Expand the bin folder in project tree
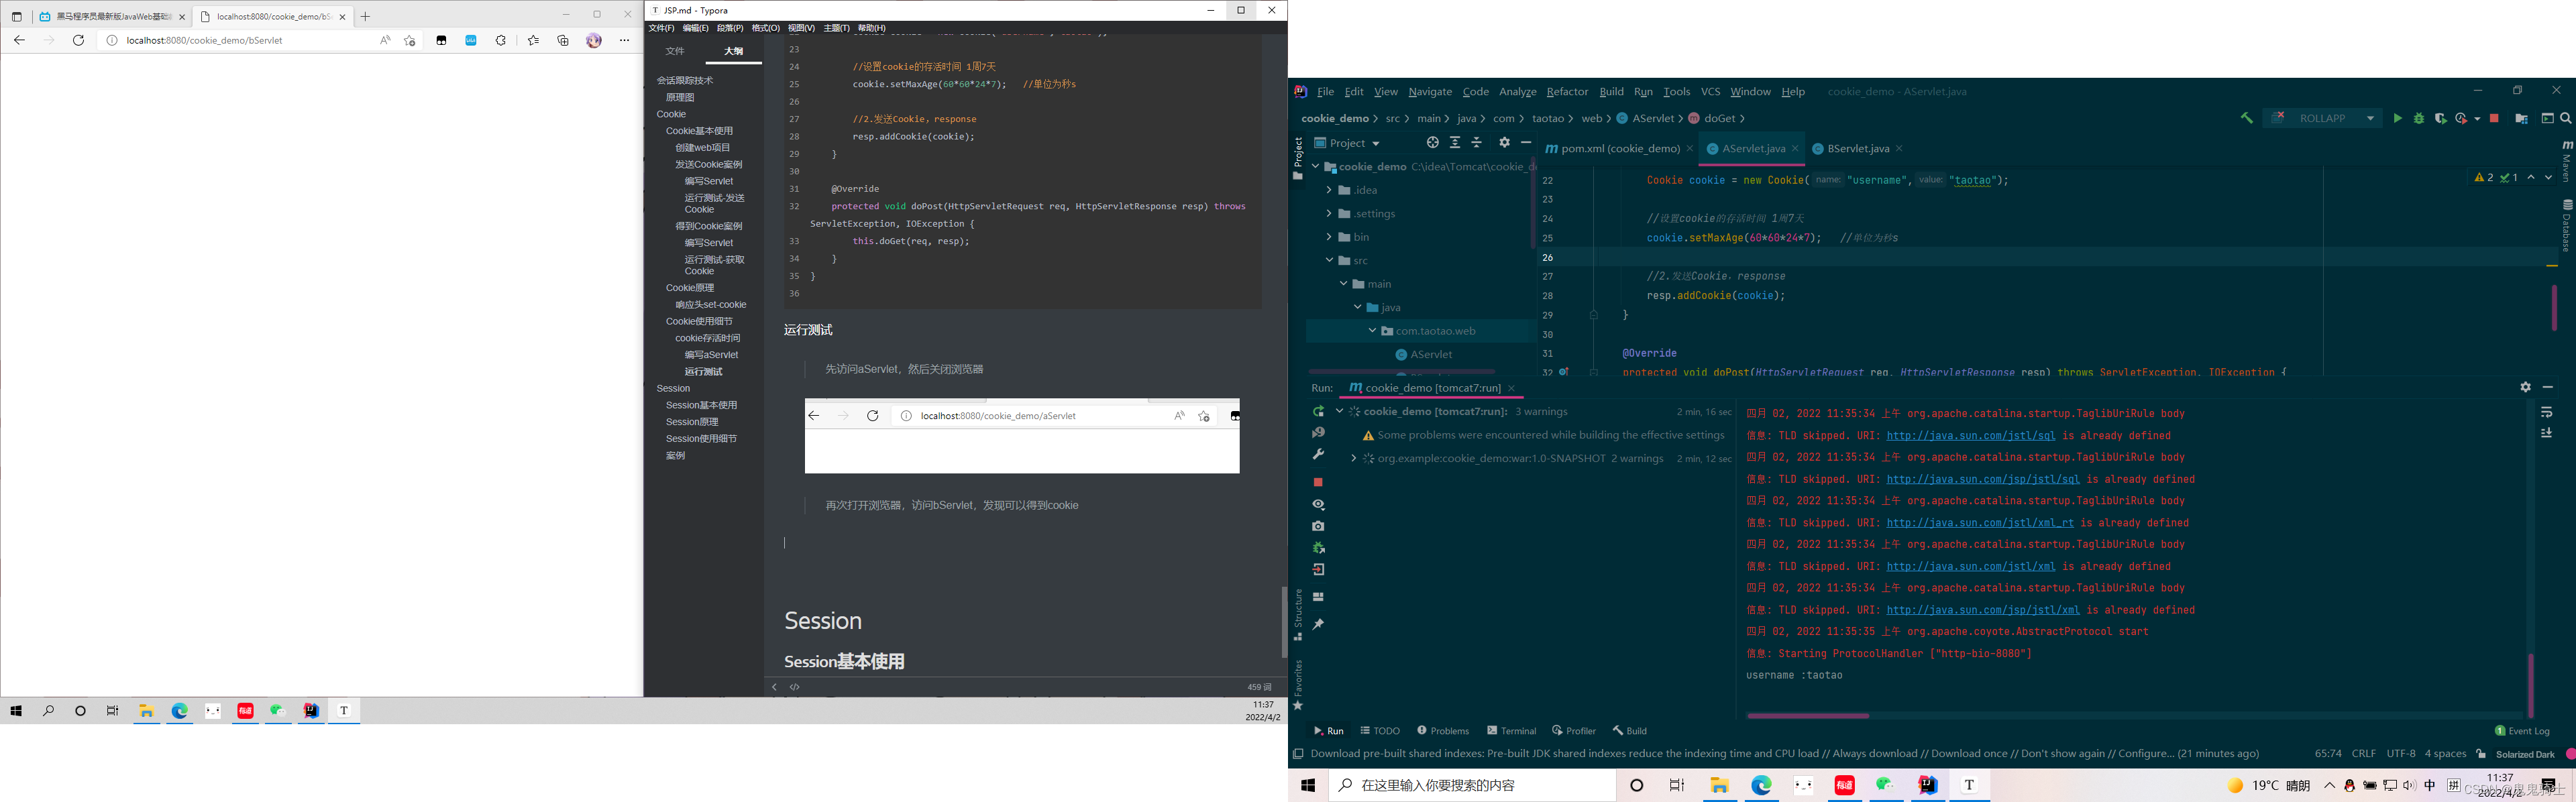 (1329, 237)
